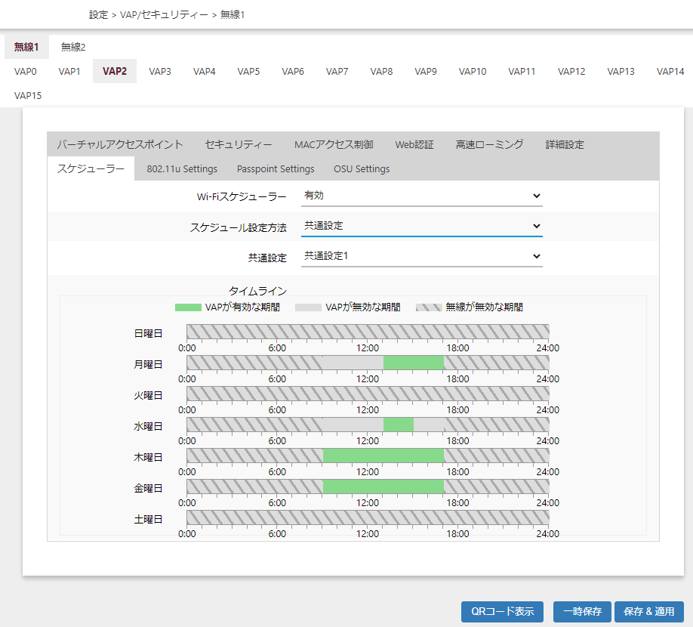Click the green block on 木曜日 timeline
This screenshot has width=693, height=627.
[x=383, y=456]
